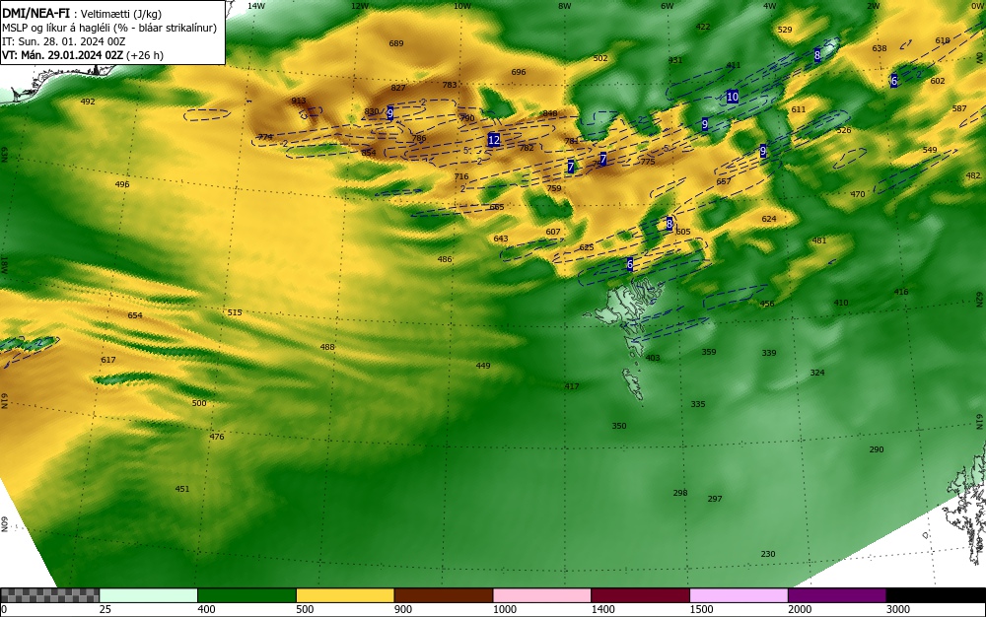Click the '451' map value

point(182,489)
